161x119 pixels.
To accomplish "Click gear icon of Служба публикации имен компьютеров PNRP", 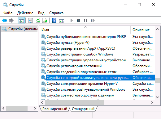I will pos(43,36).
